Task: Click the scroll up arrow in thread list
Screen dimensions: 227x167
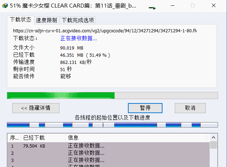Action: tap(213, 138)
